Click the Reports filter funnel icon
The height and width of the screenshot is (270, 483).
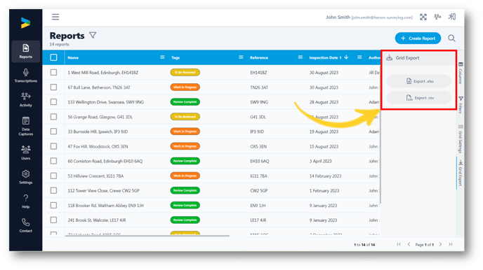(x=93, y=36)
